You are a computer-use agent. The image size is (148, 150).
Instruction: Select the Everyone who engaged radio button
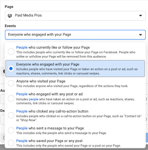(x=11, y=68)
